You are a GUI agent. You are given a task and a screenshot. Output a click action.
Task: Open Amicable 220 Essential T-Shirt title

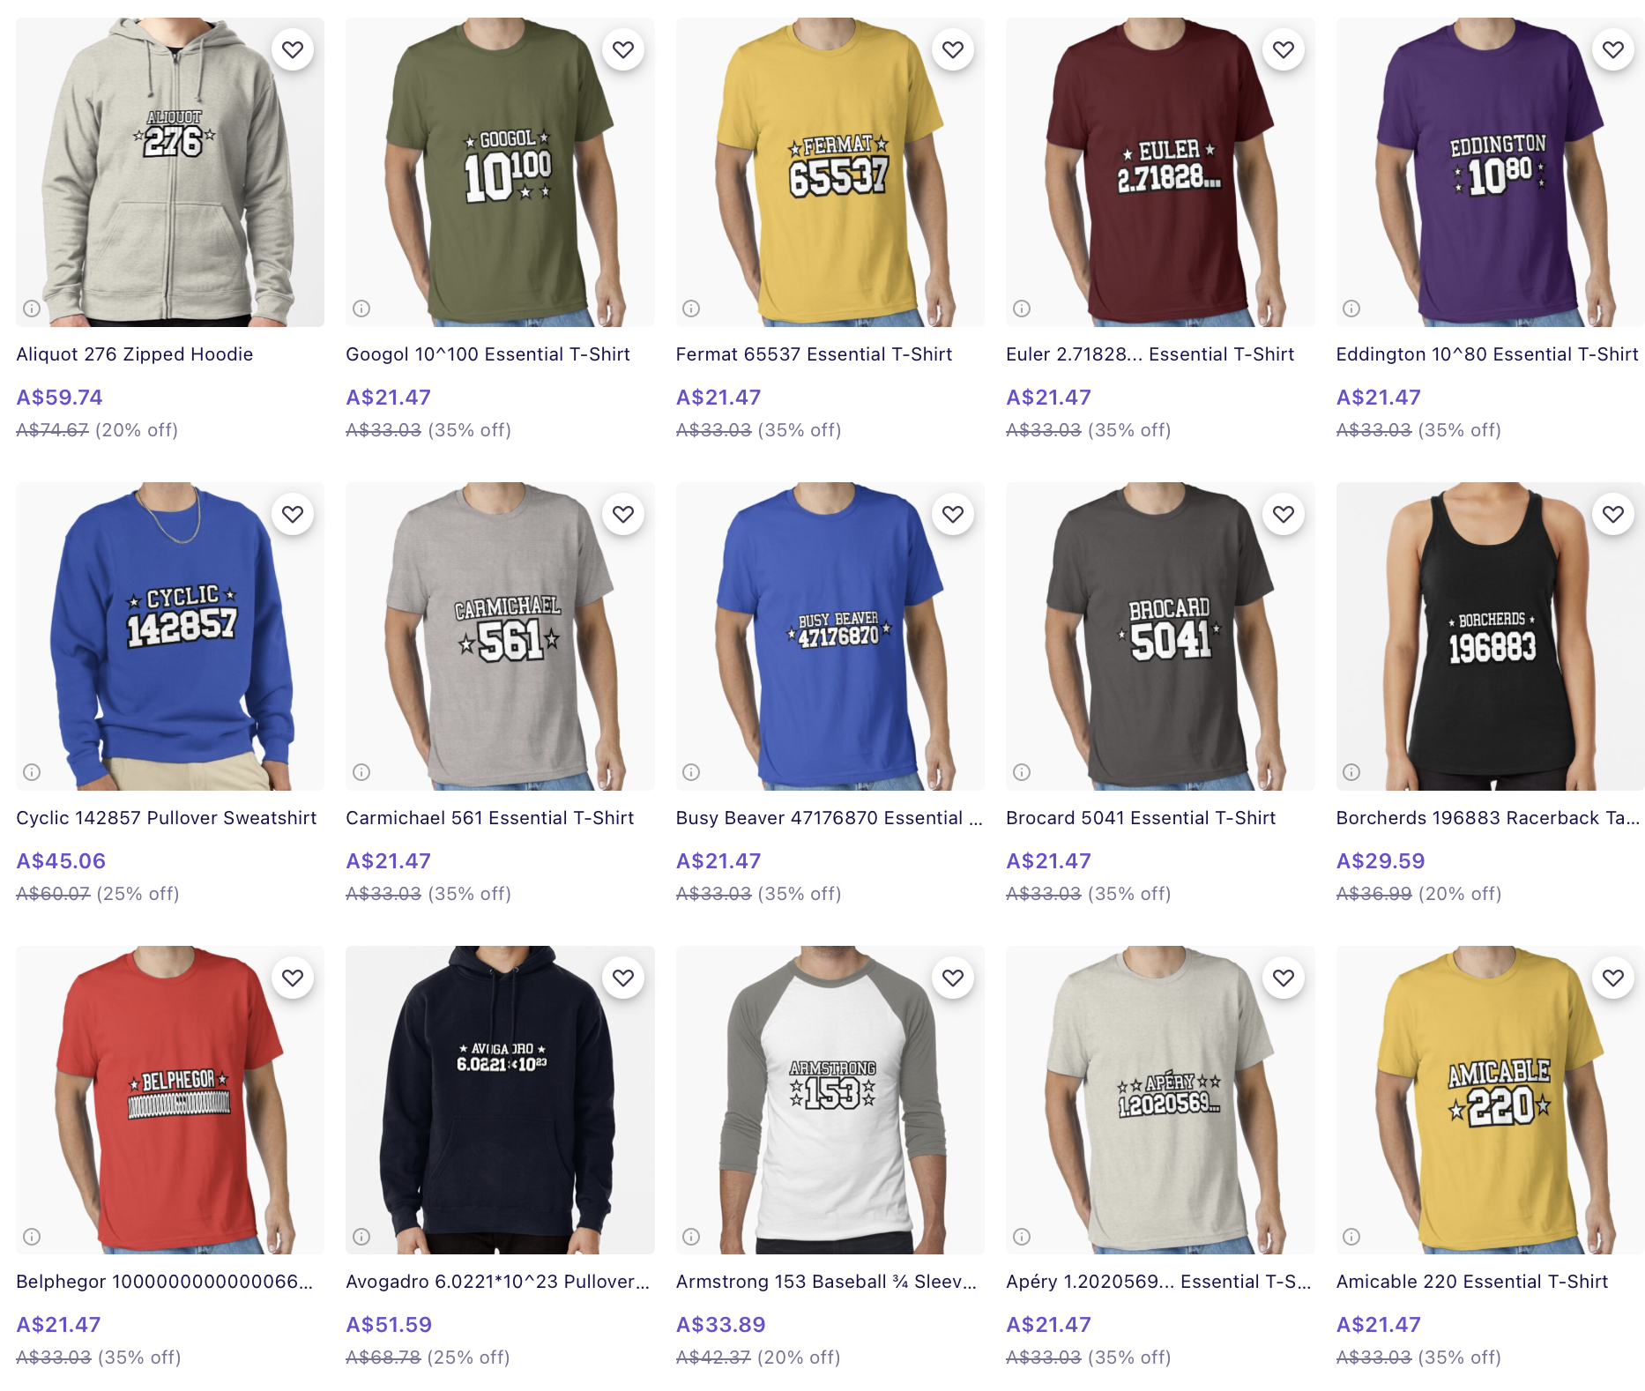pyautogui.click(x=1472, y=1282)
